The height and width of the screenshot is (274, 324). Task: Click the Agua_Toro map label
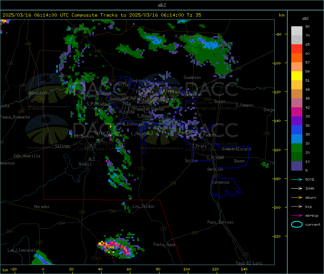point(39,93)
